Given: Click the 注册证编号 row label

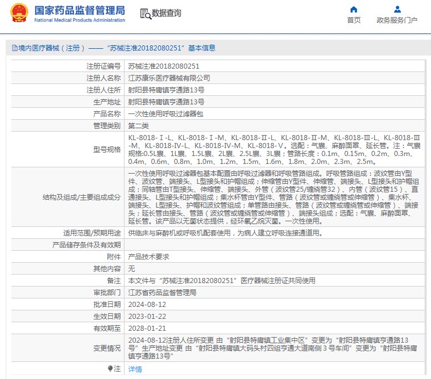Looking at the screenshot, I should pos(103,66).
